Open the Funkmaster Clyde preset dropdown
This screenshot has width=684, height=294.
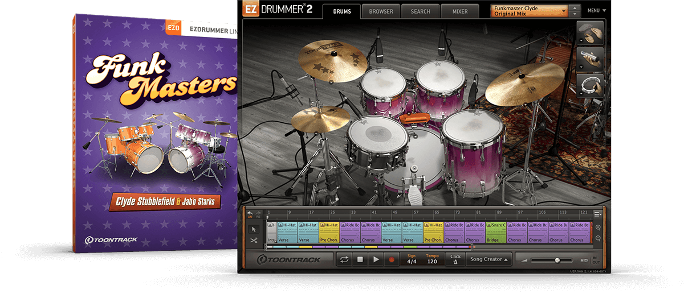530,11
